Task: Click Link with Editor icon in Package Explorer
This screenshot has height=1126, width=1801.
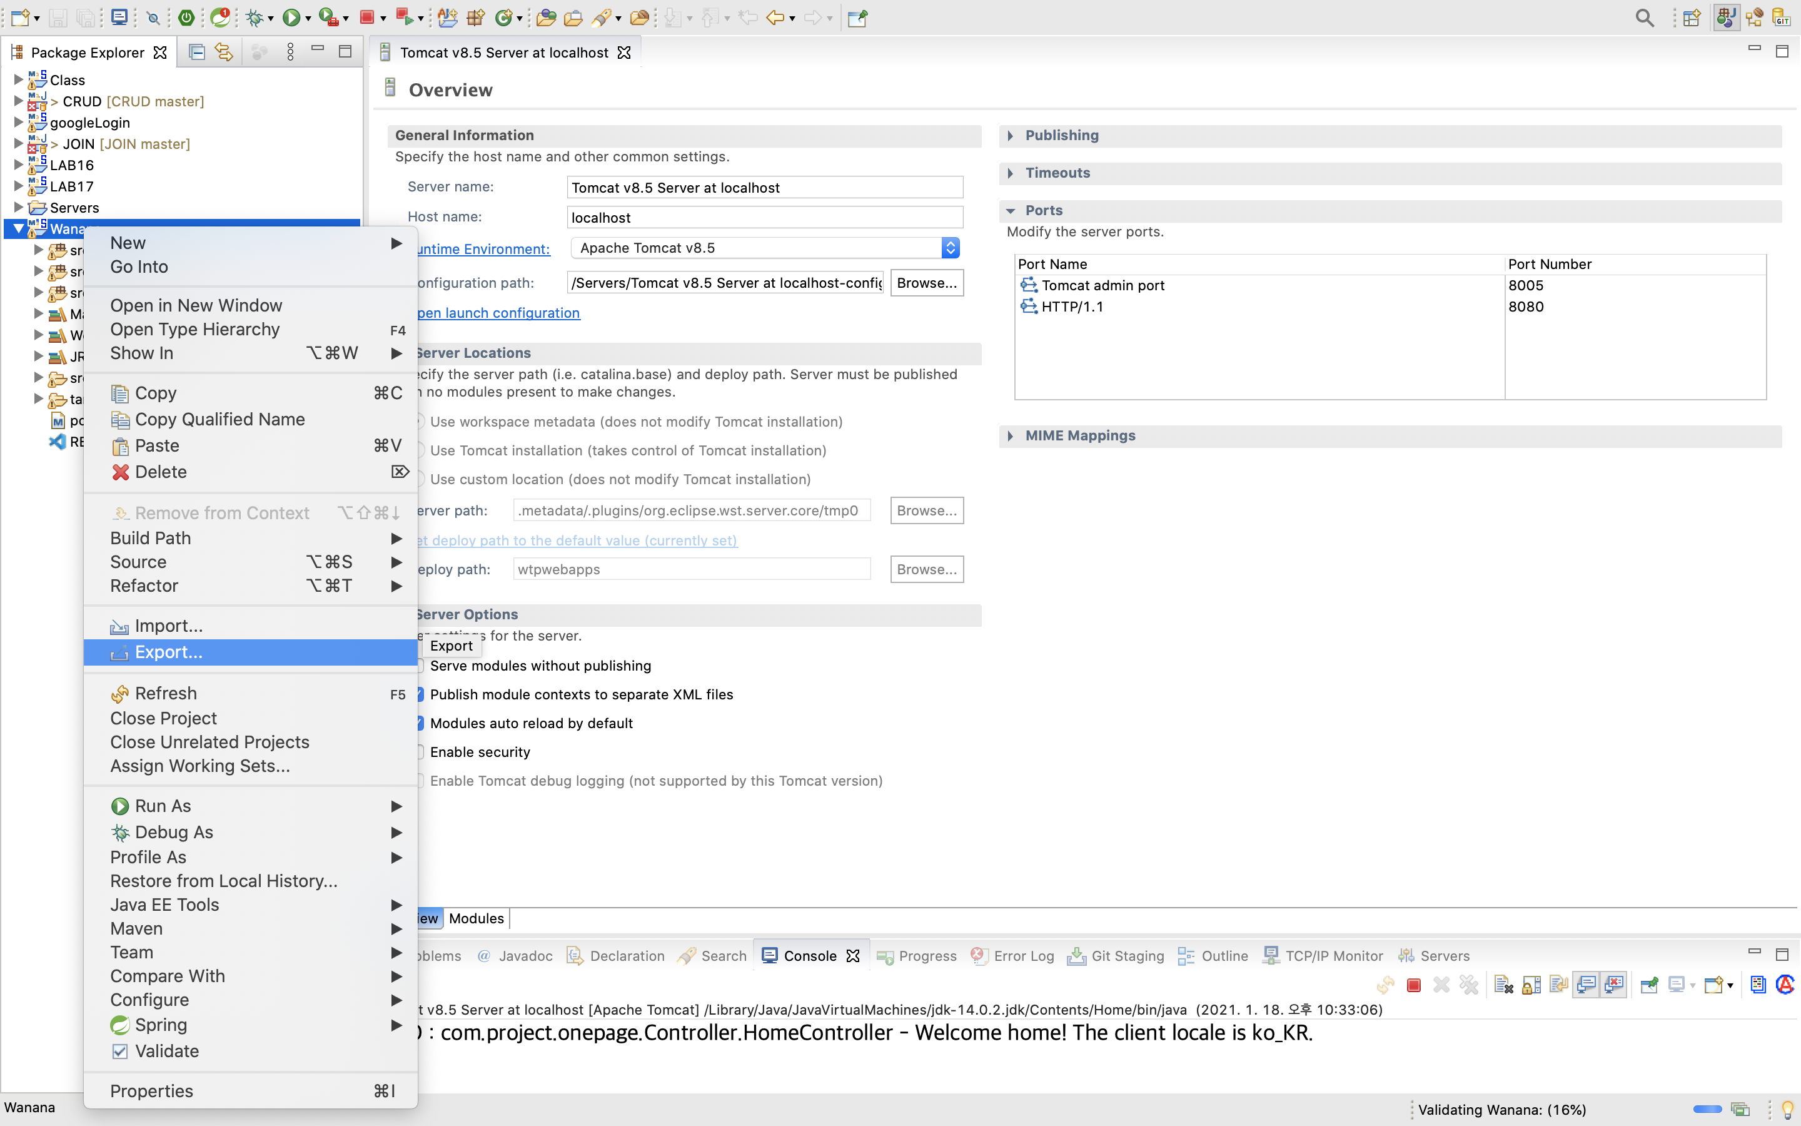Action: (223, 52)
